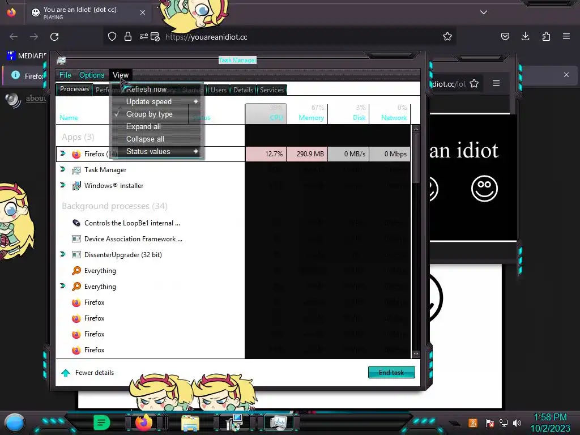Click the network tray icon

tap(504, 423)
